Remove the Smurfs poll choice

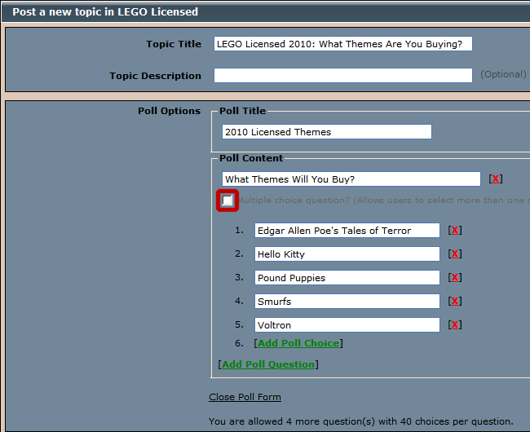tap(455, 302)
